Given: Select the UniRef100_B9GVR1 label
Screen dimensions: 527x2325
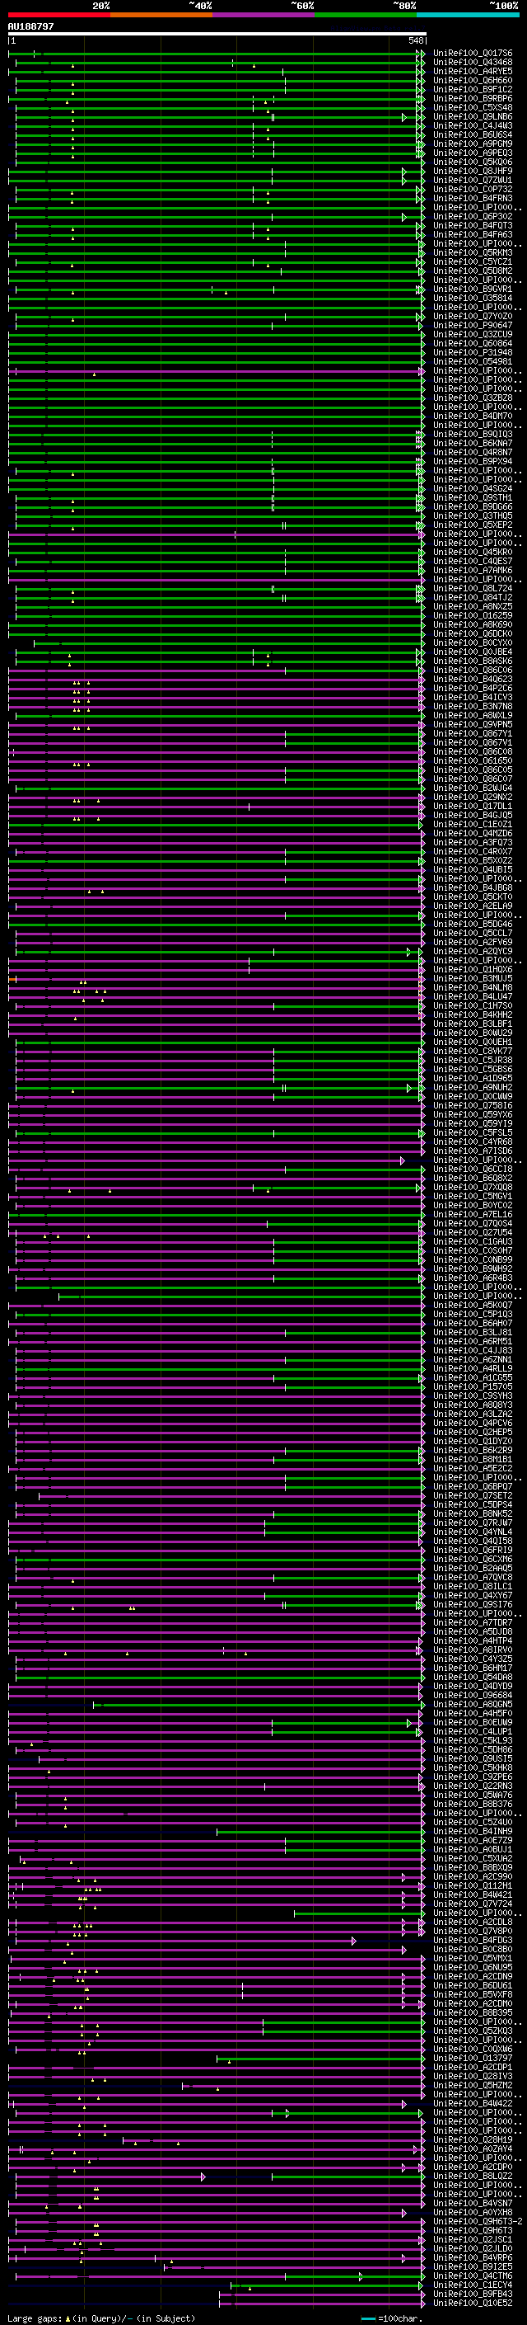Looking at the screenshot, I should click(472, 289).
